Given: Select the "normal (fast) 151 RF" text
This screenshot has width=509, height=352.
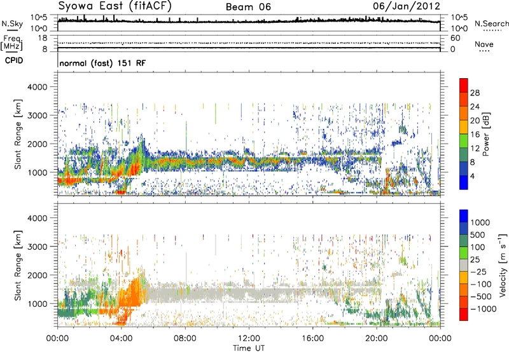Looking at the screenshot, I should click(102, 63).
